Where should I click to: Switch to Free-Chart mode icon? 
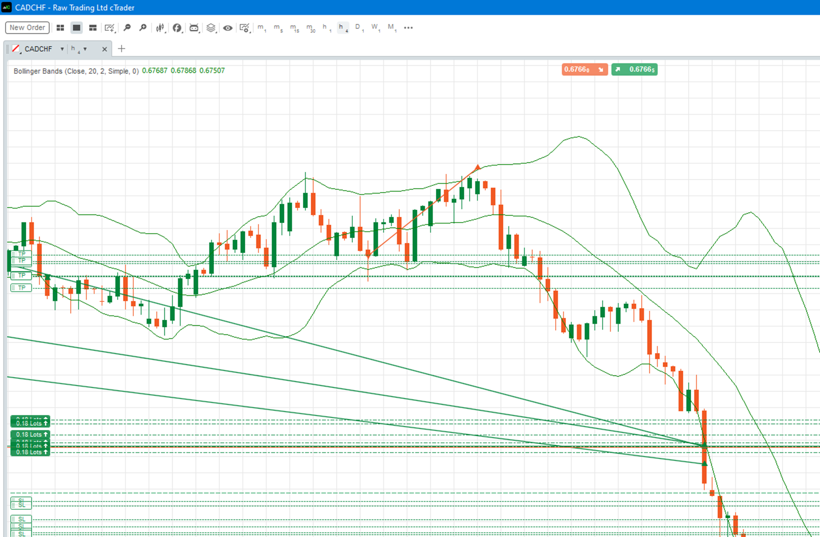click(93, 28)
